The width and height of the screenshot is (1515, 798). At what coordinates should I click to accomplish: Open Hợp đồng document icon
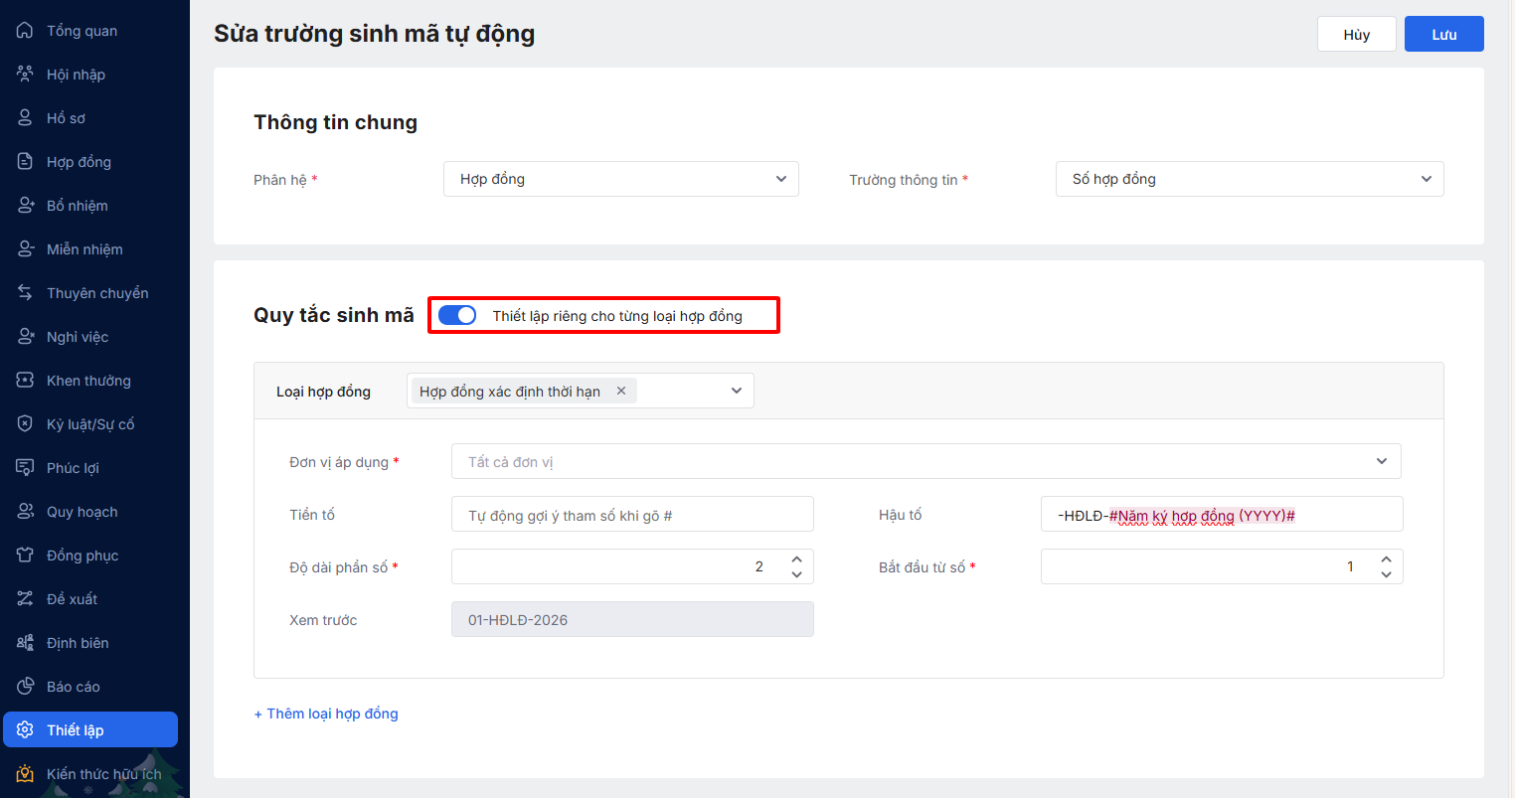click(x=25, y=162)
